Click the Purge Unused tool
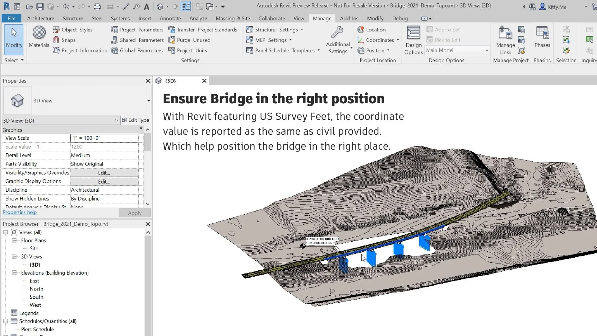The width and height of the screenshot is (597, 336). 189,40
